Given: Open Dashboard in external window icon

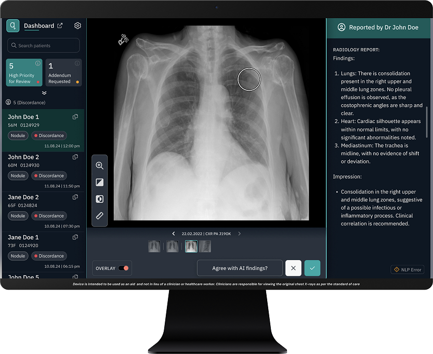Looking at the screenshot, I should [x=60, y=26].
